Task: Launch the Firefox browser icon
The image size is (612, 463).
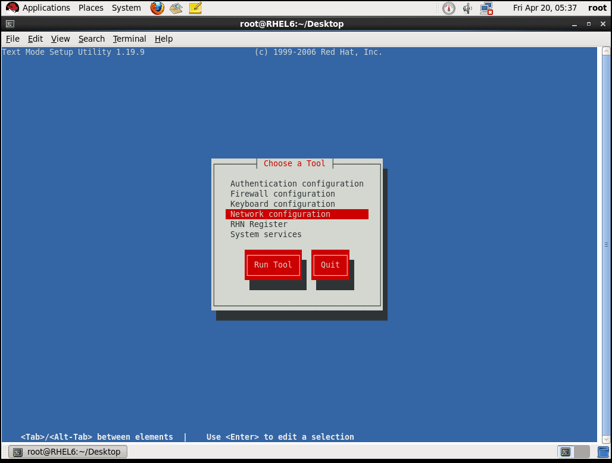Action: [x=157, y=8]
